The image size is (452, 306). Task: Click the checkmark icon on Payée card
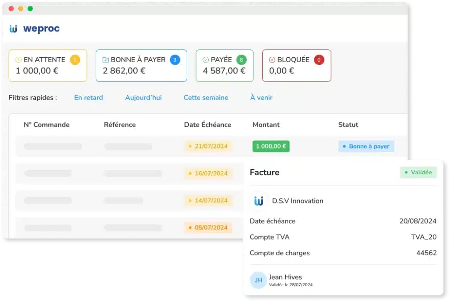click(x=205, y=60)
